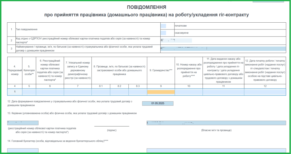Click the order issue date cell in column 11
Viewport: 291px width, 154px height.
tap(223, 92)
